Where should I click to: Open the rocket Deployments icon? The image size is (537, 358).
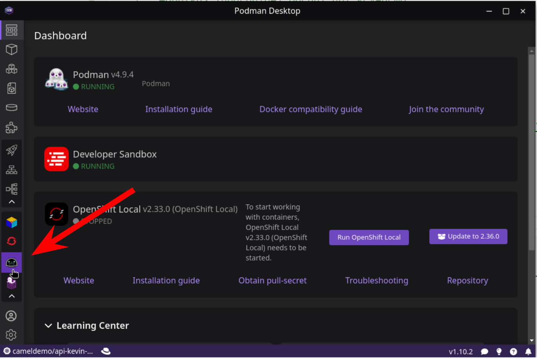pos(11,150)
